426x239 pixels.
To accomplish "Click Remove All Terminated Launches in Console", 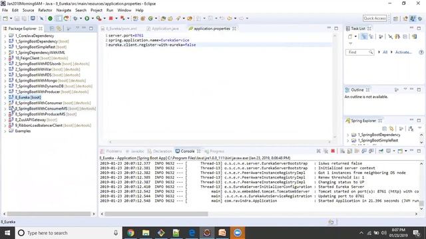I will tap(325, 151).
